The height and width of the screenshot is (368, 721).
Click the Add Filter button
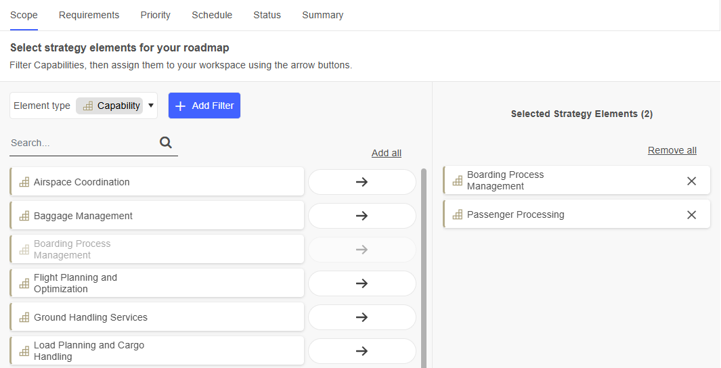204,106
